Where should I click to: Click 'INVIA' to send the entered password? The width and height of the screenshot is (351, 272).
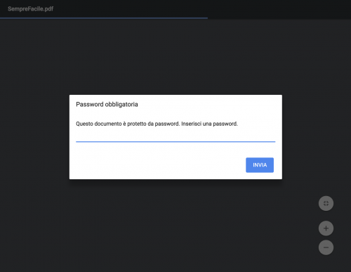260,165
